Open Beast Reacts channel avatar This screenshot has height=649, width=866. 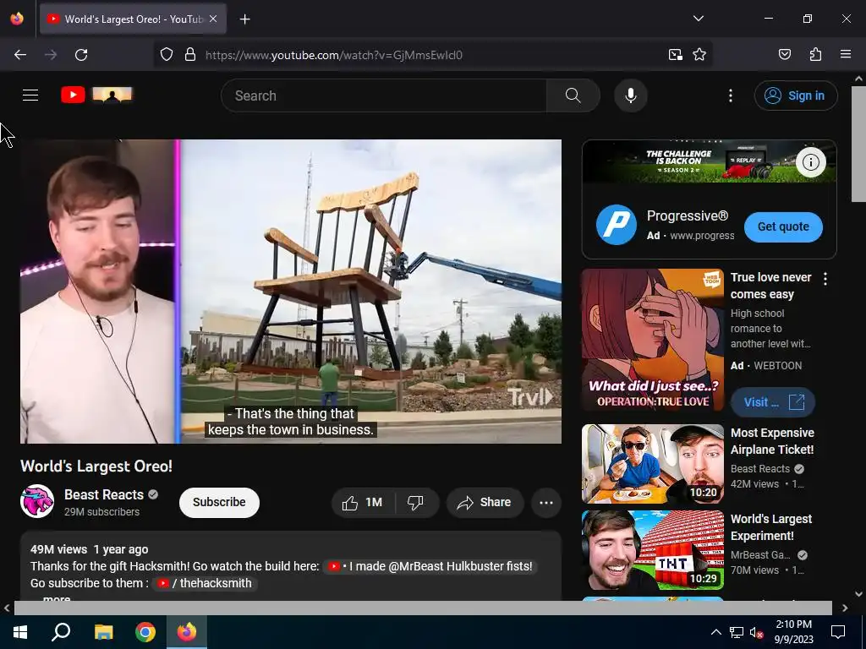pos(37,501)
